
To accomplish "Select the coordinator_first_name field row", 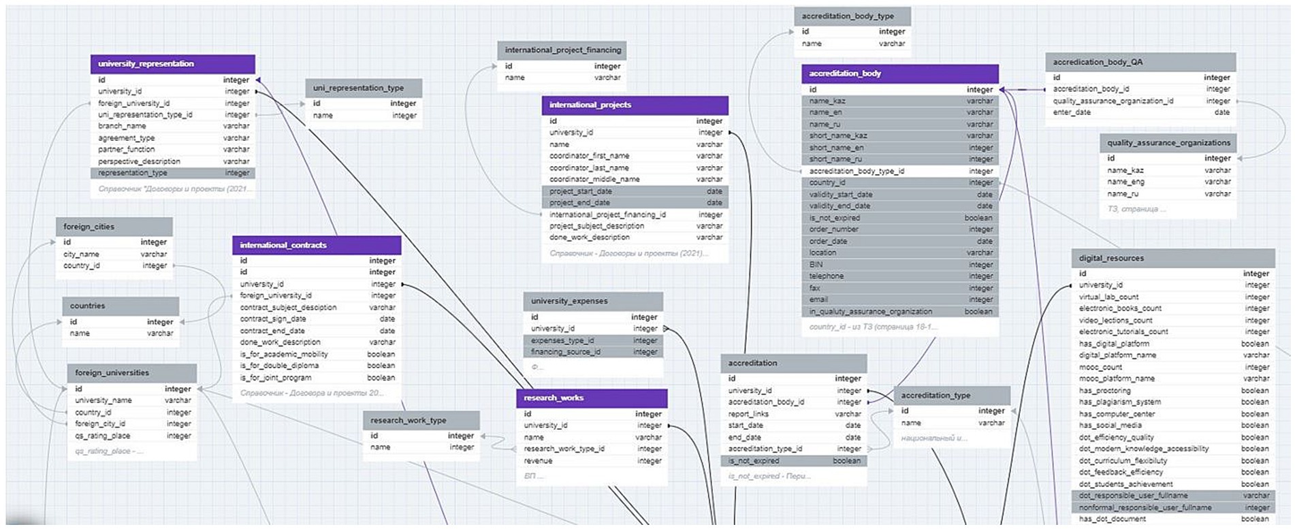I will 635,157.
